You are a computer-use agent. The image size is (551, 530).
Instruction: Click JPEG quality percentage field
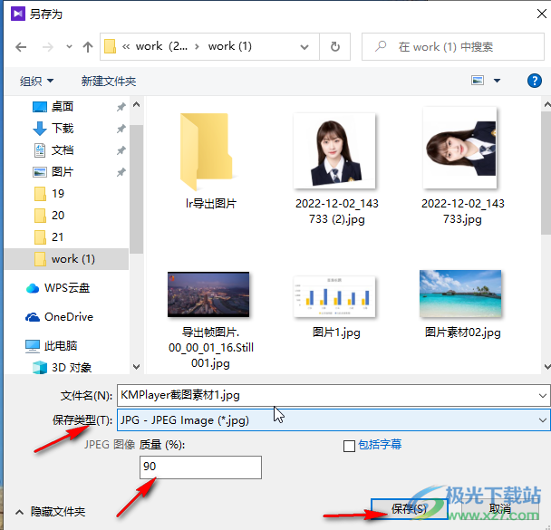[200, 467]
